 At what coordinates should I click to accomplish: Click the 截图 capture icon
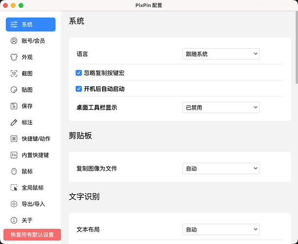[x=14, y=73]
